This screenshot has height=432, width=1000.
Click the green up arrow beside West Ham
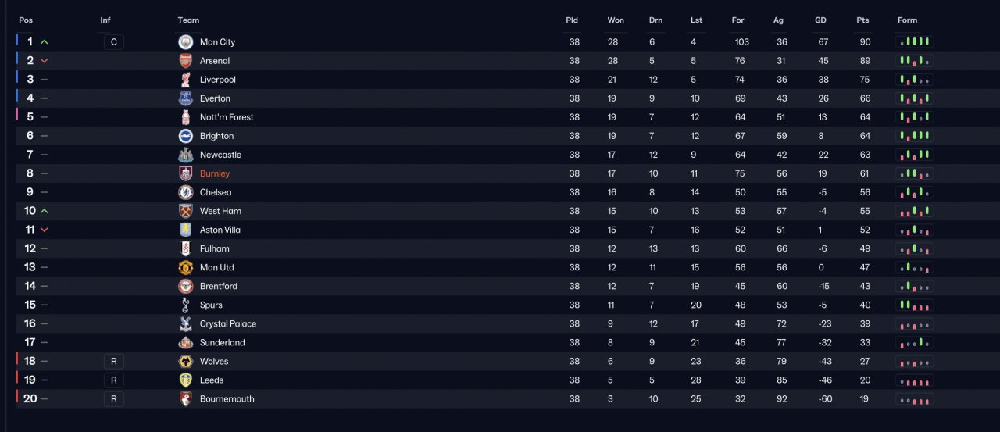coord(45,211)
